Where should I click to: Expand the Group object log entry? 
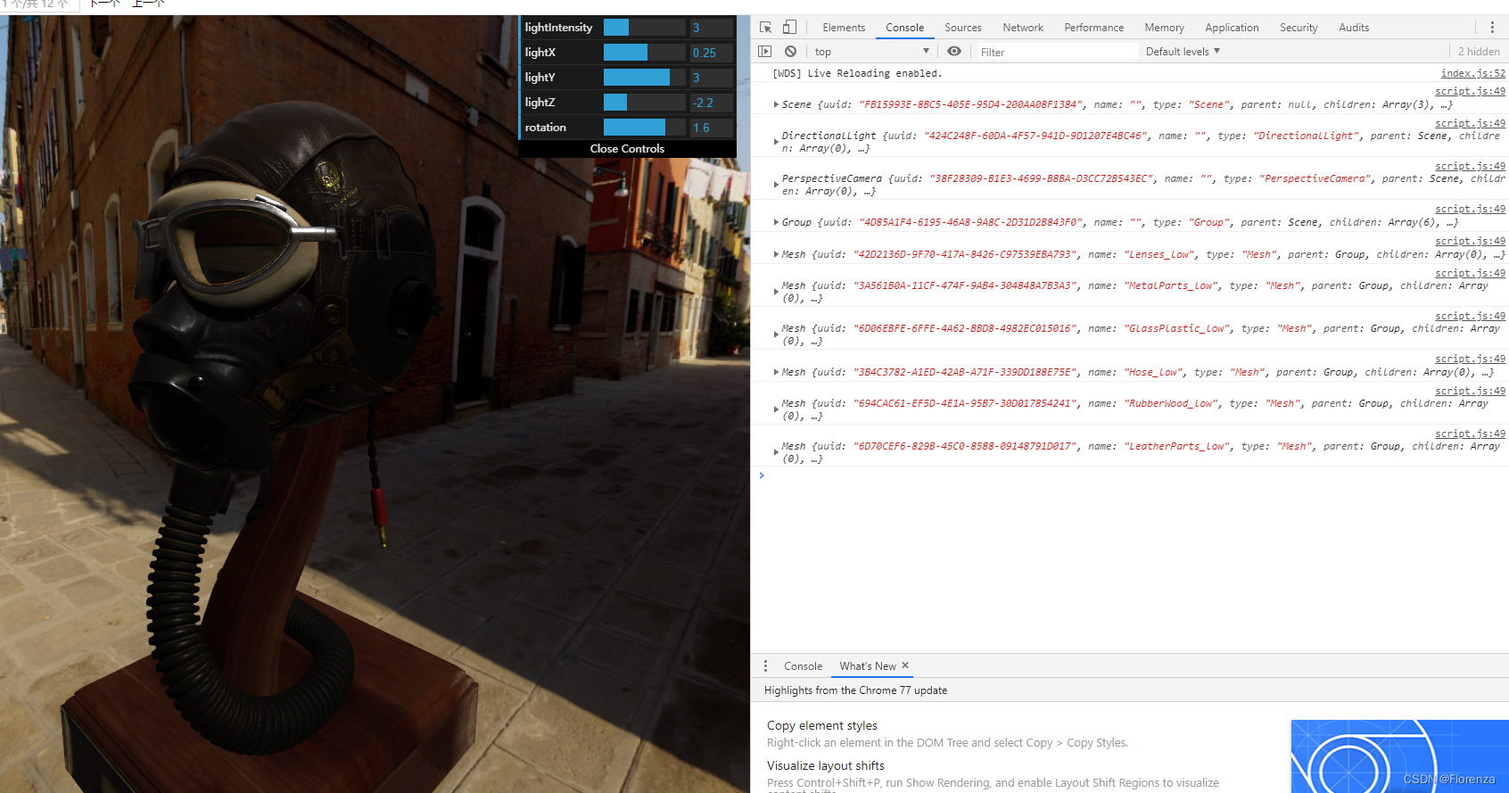coord(776,222)
